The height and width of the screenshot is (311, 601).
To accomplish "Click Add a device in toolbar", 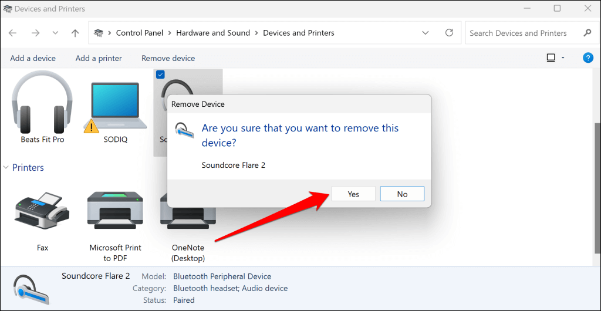I will click(33, 58).
